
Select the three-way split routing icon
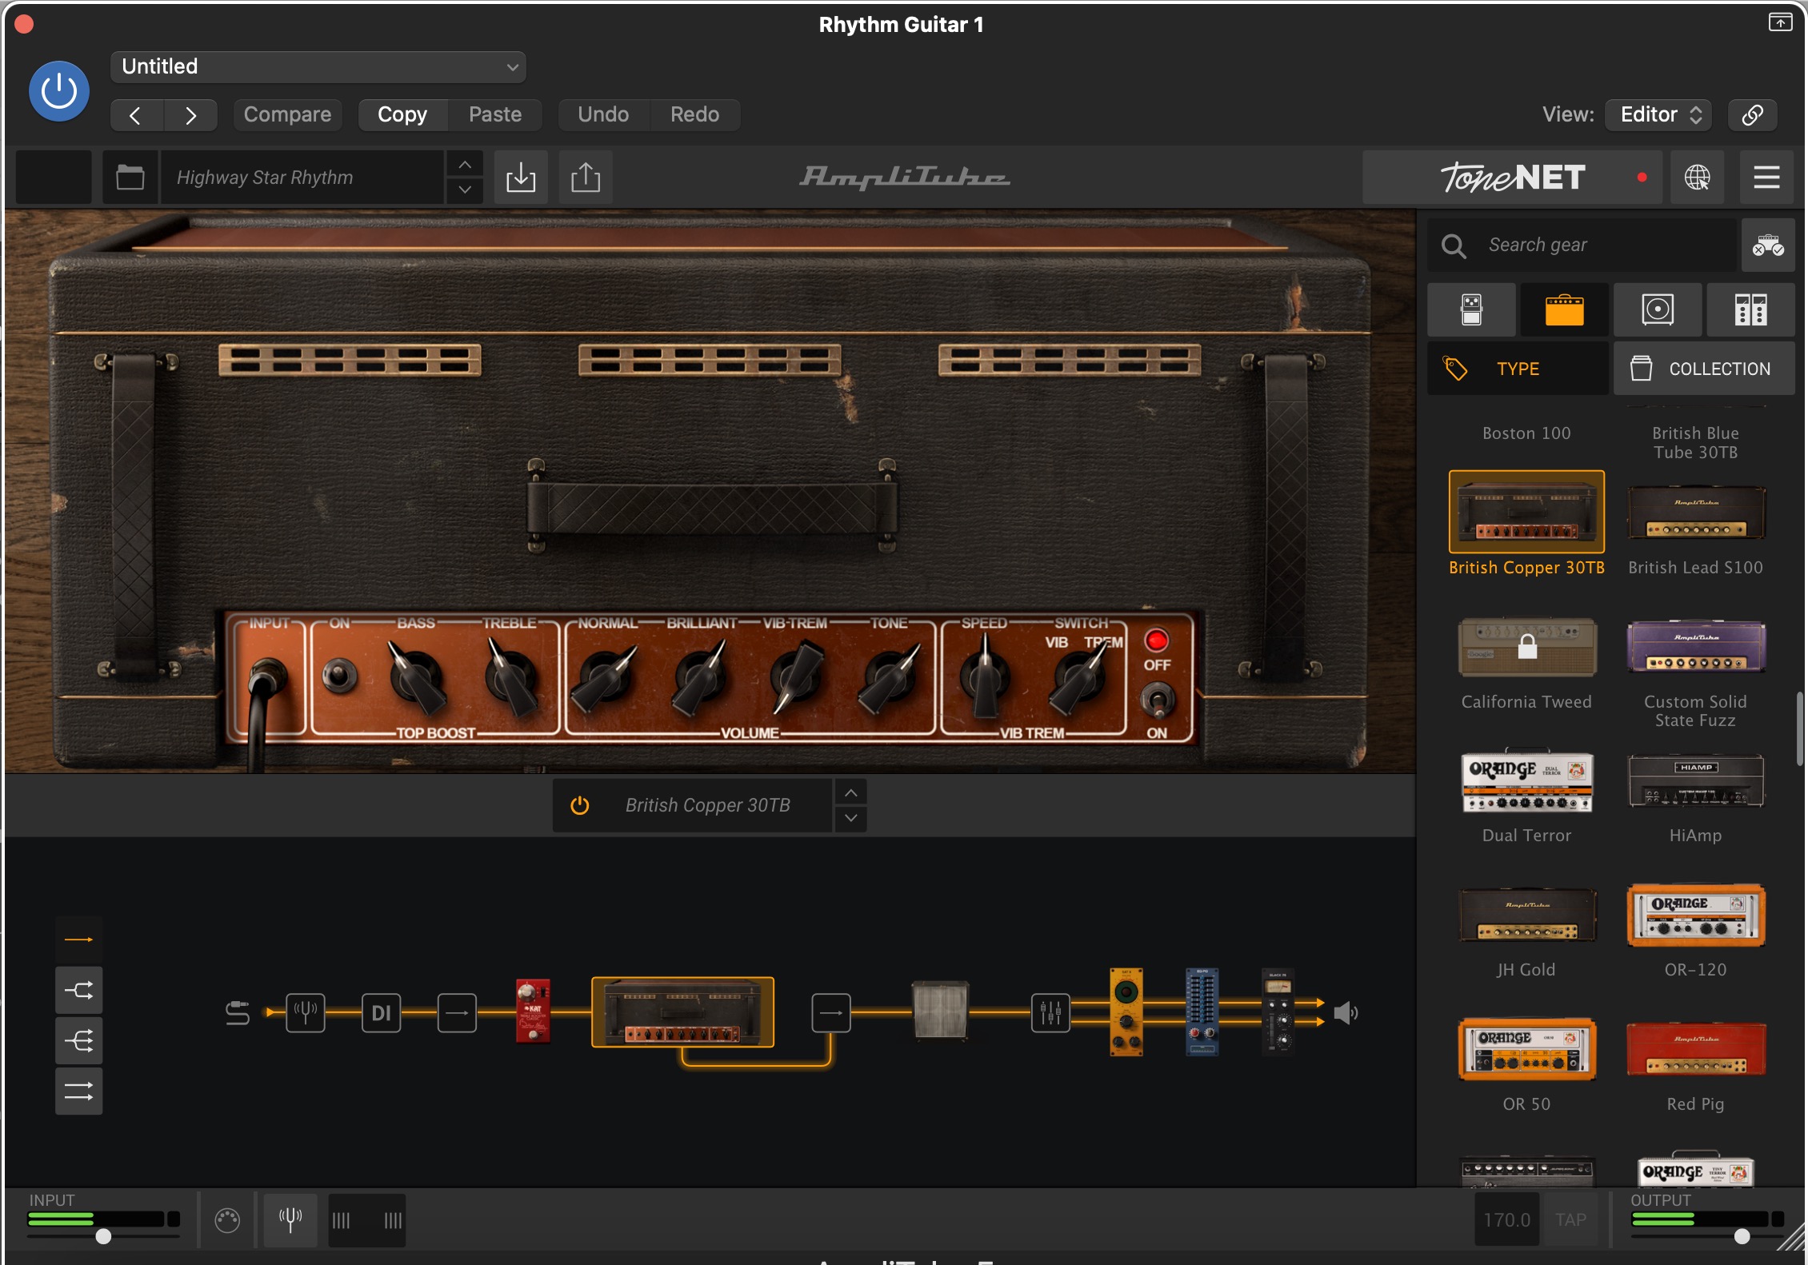point(78,1040)
